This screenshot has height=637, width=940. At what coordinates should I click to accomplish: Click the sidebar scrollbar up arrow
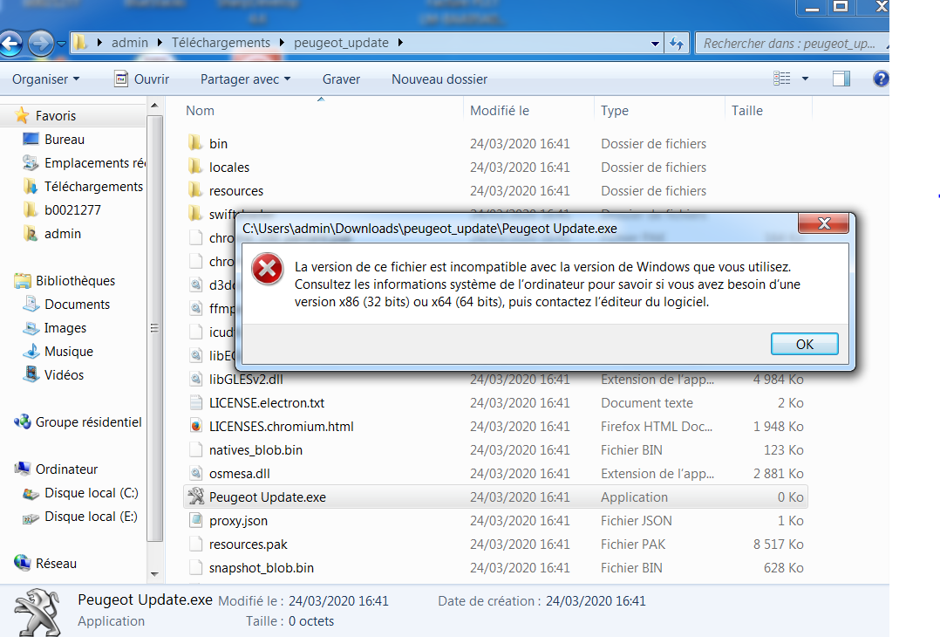pyautogui.click(x=154, y=106)
